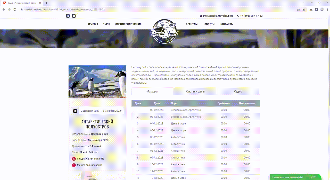Select the Маршрут tab

[152, 91]
